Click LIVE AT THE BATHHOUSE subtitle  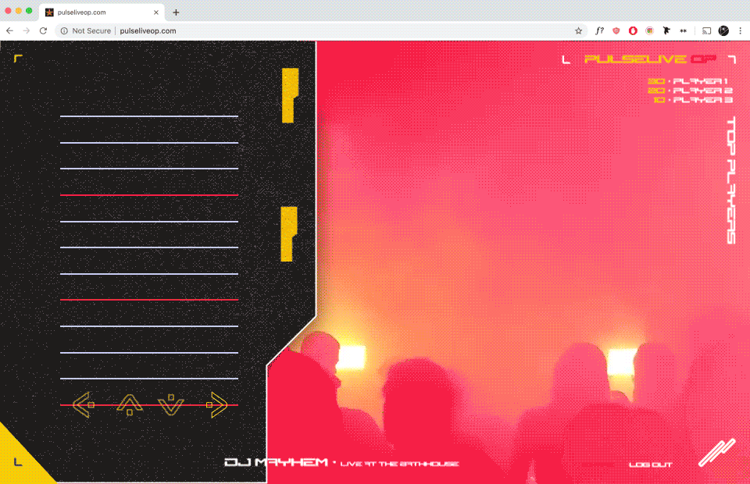tap(399, 464)
